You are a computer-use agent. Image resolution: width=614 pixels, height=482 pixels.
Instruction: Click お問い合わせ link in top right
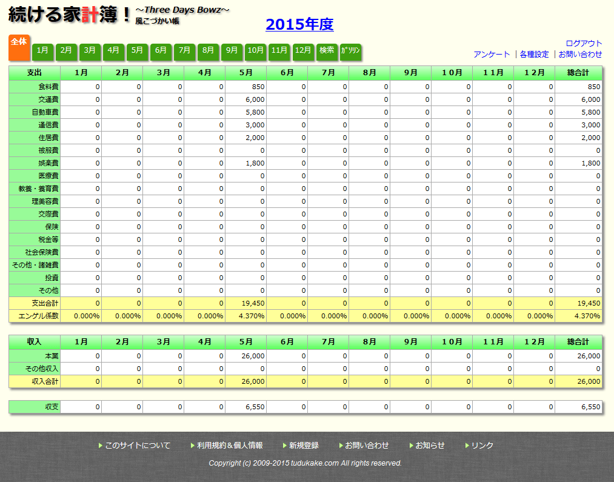tap(580, 54)
